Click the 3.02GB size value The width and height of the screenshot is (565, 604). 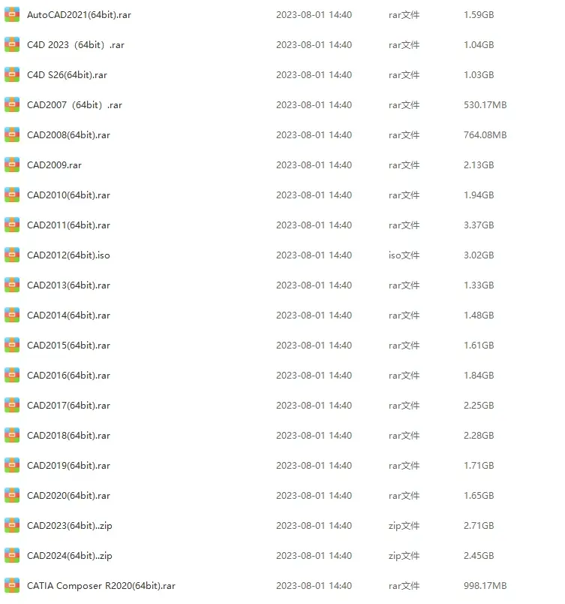[x=479, y=255]
